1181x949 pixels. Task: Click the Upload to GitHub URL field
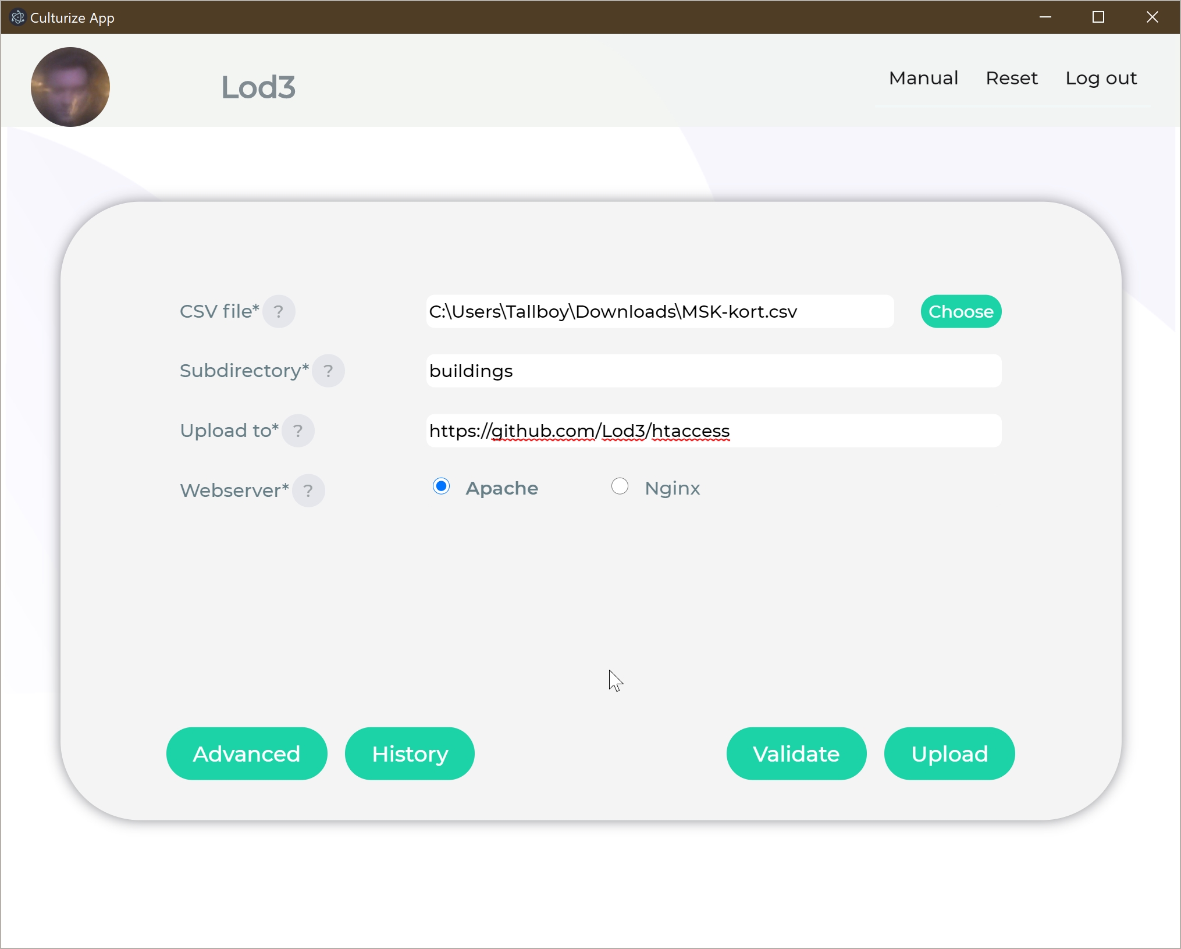point(713,430)
